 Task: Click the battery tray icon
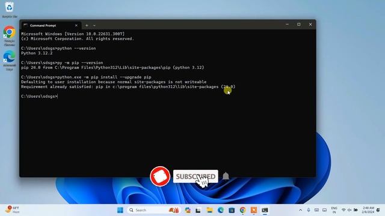pyautogui.click(x=356, y=210)
